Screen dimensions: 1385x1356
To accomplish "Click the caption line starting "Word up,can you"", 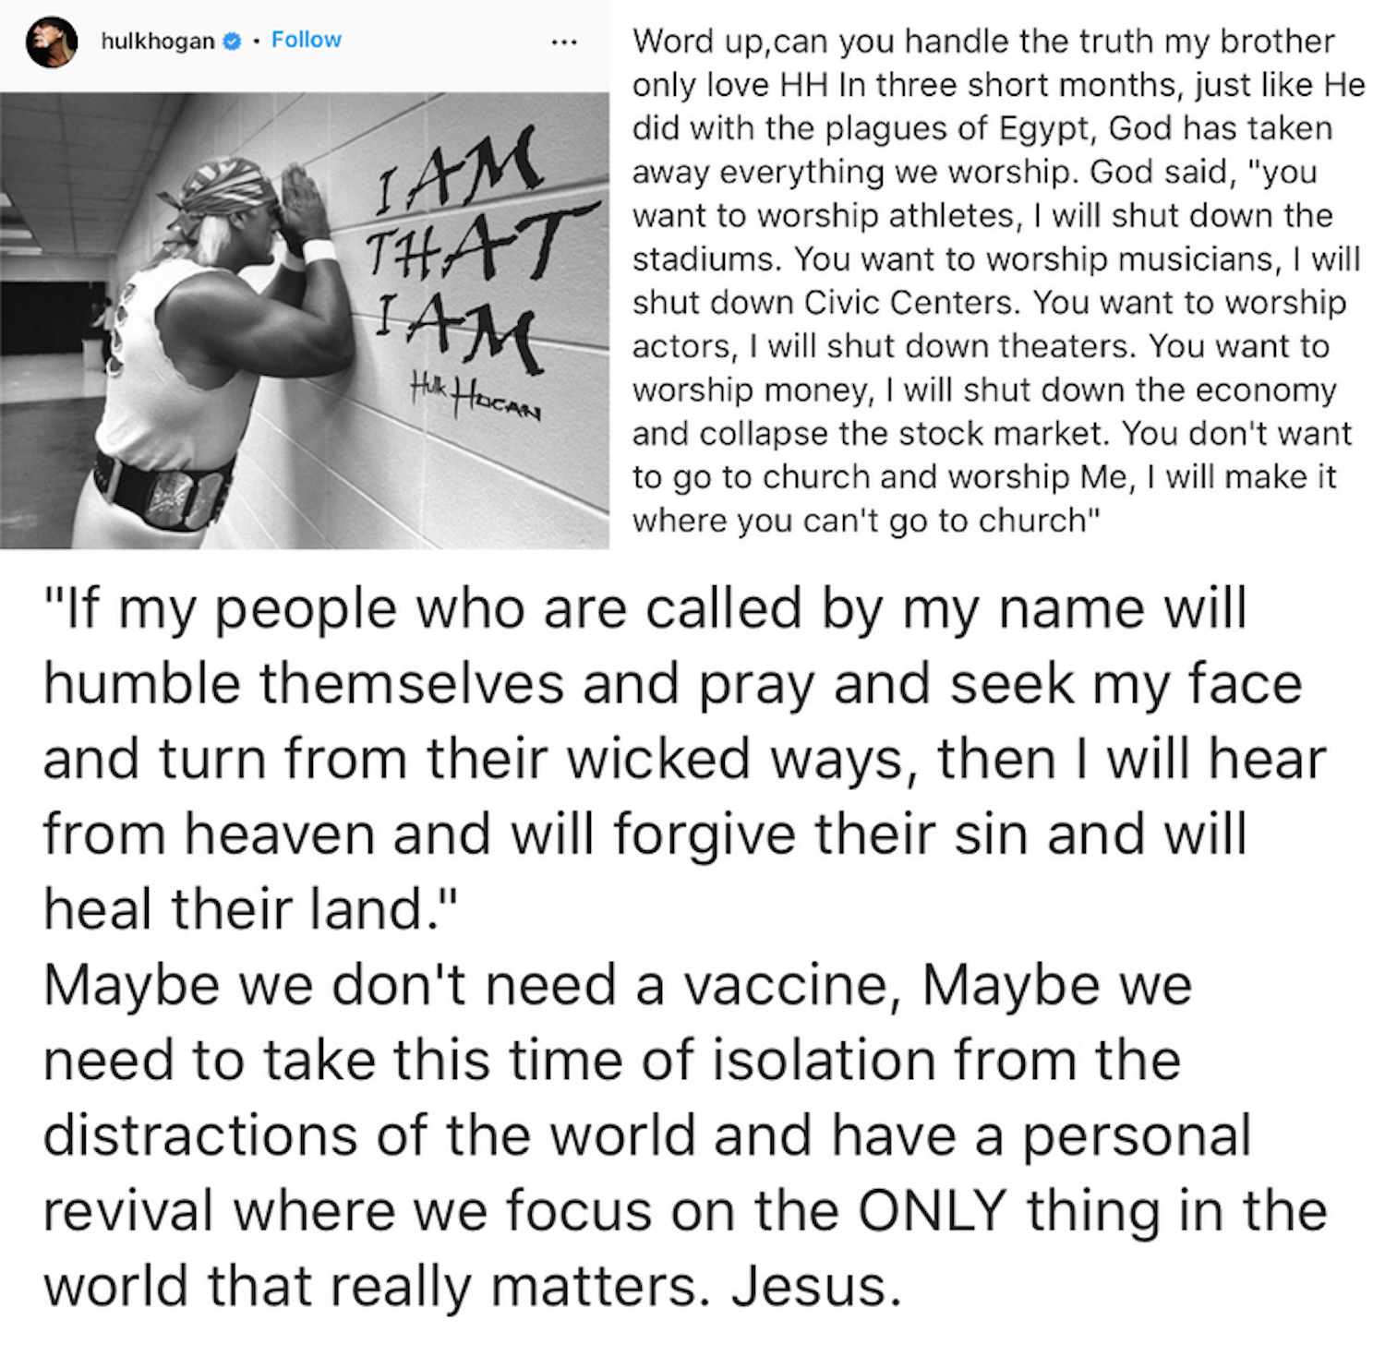I will [982, 42].
